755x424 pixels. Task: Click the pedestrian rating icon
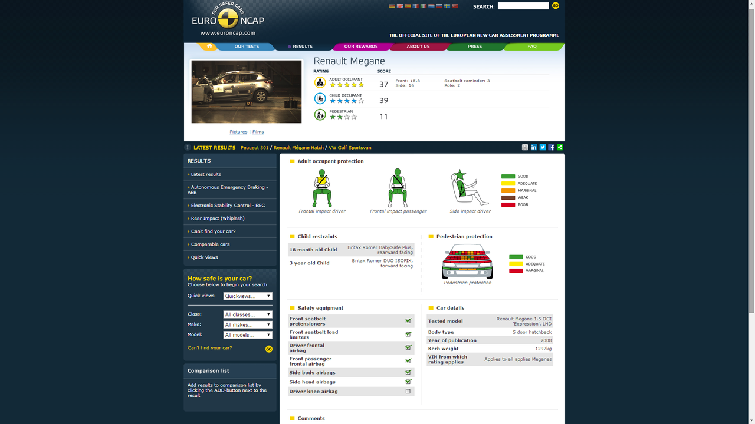pos(320,115)
